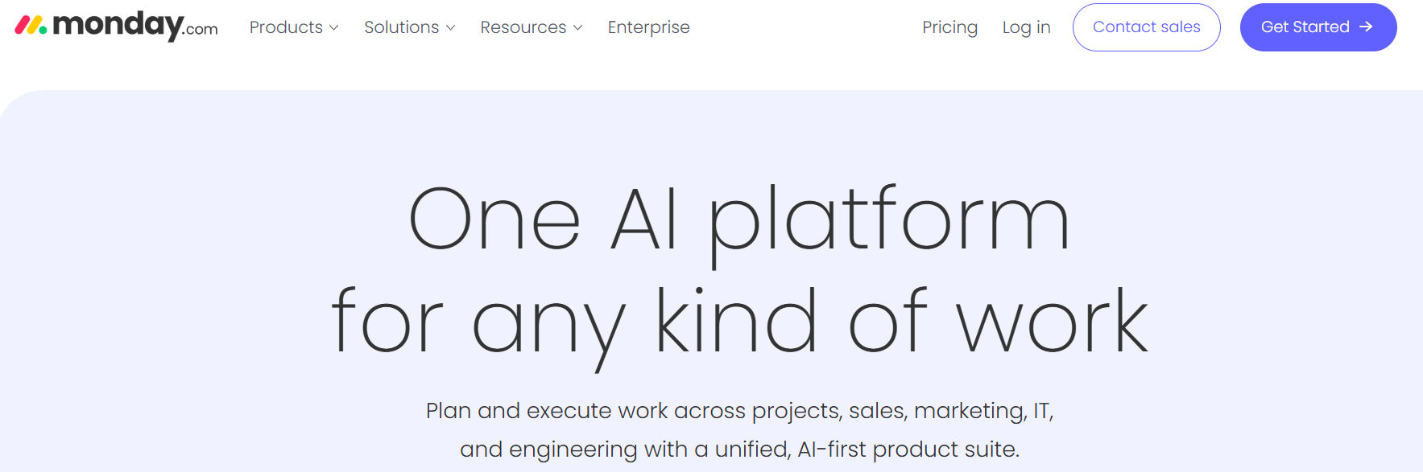
Task: Click the purple Get Started button
Action: [1318, 27]
